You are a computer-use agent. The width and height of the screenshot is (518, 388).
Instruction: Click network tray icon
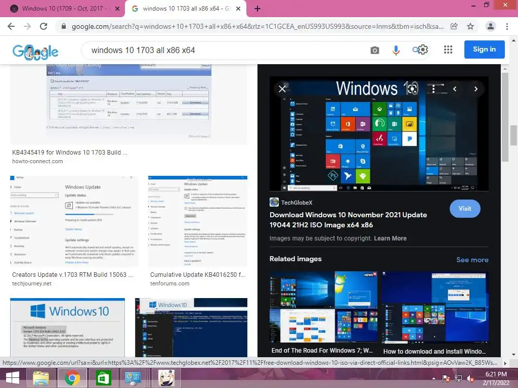(x=458, y=378)
